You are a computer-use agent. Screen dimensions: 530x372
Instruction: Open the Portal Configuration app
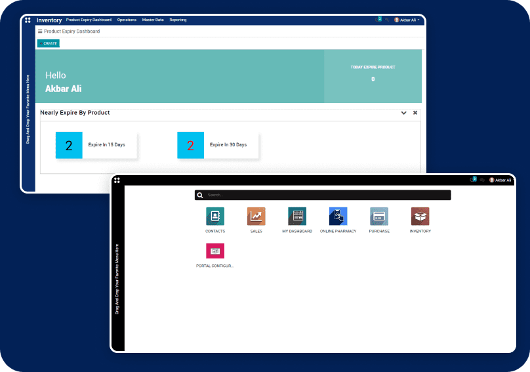[x=215, y=251]
